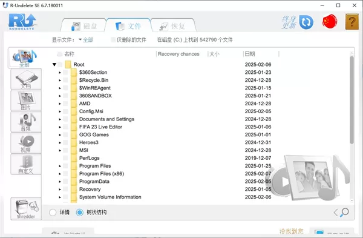Select the 图片 (Pictures) category icon
The height and width of the screenshot is (238, 363).
[x=26, y=101]
